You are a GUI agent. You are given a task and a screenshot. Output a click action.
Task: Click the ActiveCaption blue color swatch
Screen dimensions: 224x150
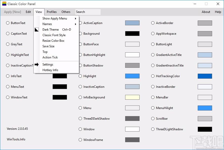click(132, 23)
